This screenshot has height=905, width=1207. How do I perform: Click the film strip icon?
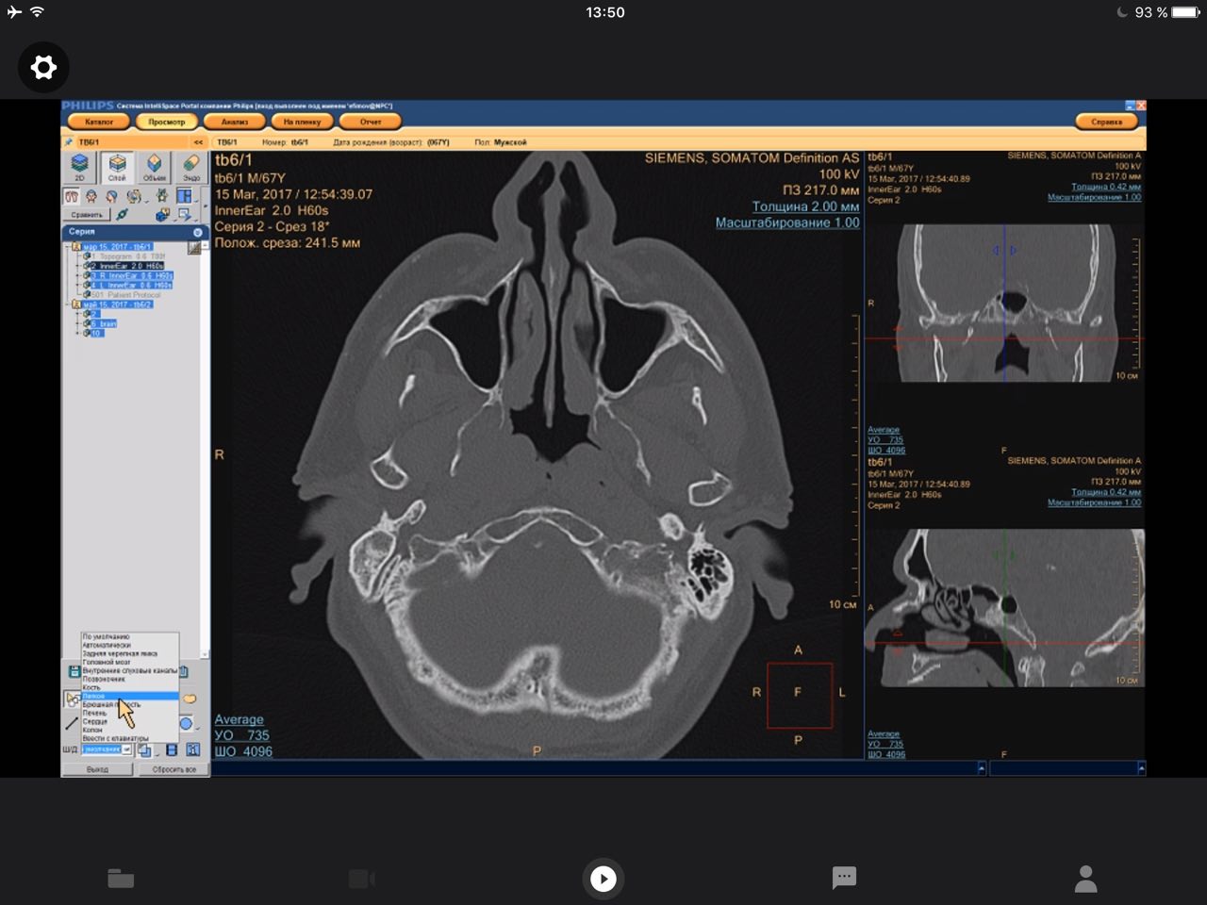(x=172, y=750)
